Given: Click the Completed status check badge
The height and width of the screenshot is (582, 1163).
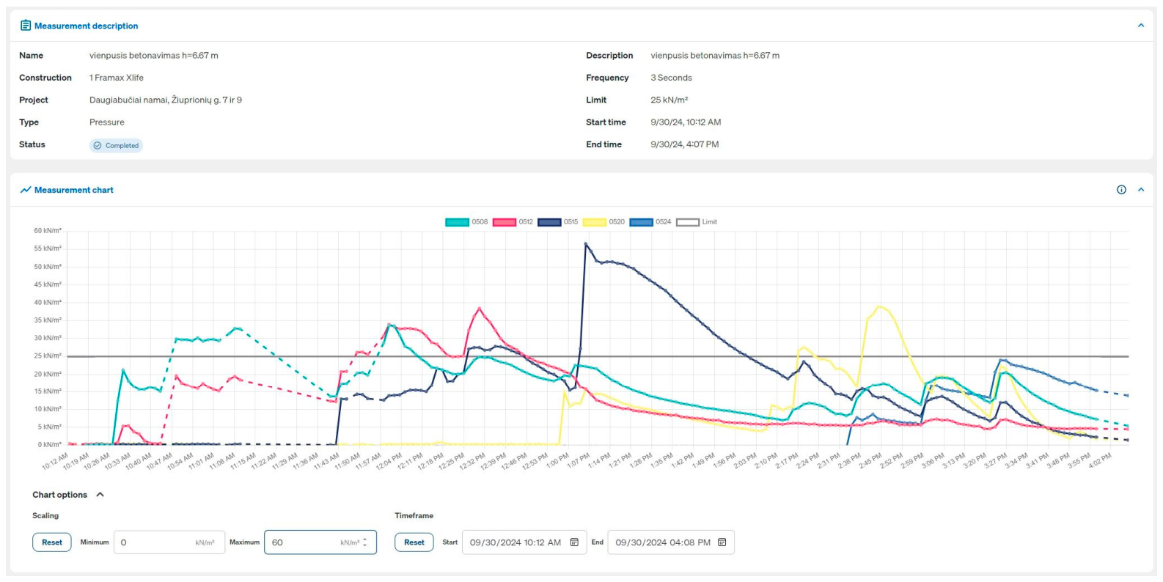Looking at the screenshot, I should (116, 145).
